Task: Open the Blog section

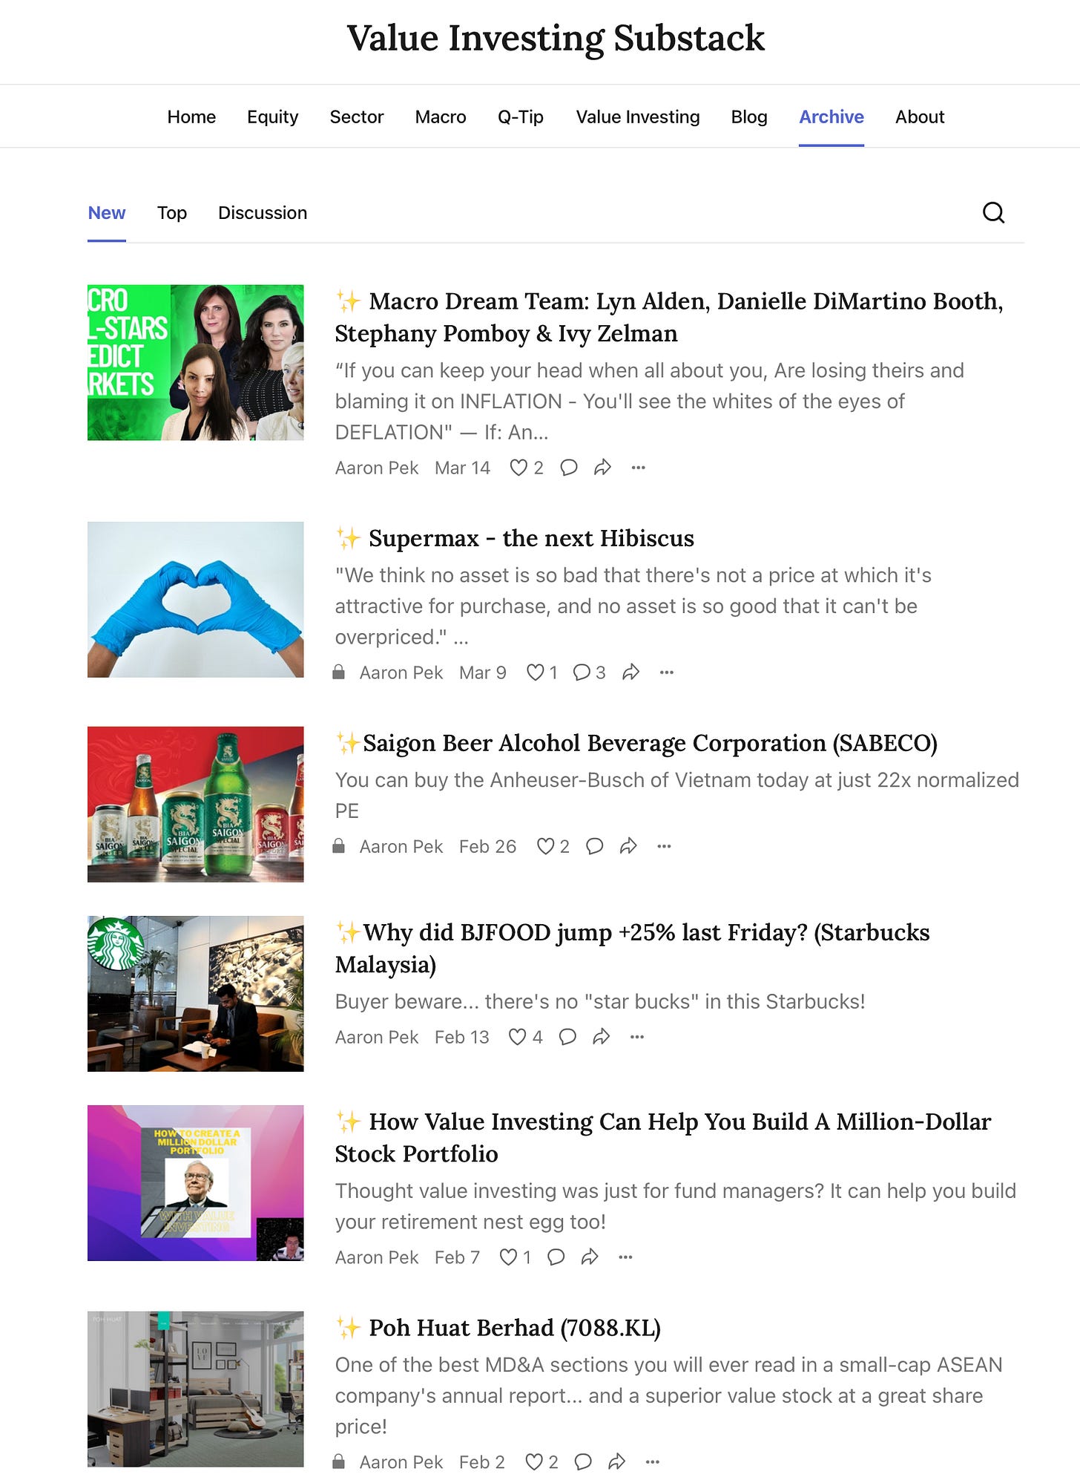Action: pyautogui.click(x=749, y=117)
